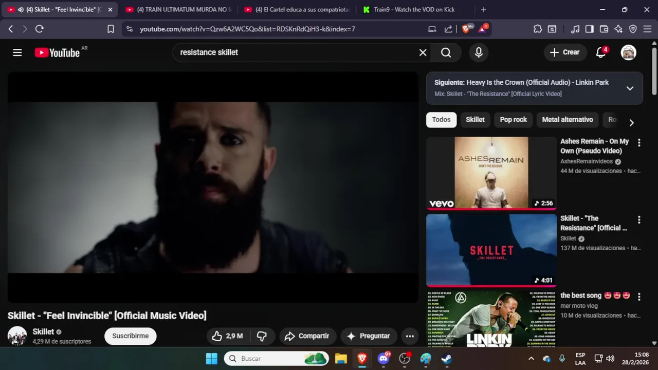The height and width of the screenshot is (370, 658).
Task: Open Skillet The Resistance thumbnail
Action: point(491,250)
